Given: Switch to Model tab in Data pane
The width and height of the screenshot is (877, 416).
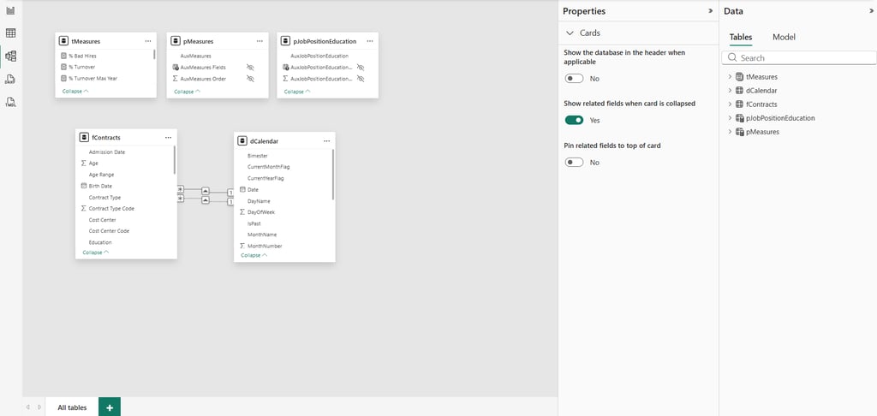Looking at the screenshot, I should pyautogui.click(x=784, y=37).
